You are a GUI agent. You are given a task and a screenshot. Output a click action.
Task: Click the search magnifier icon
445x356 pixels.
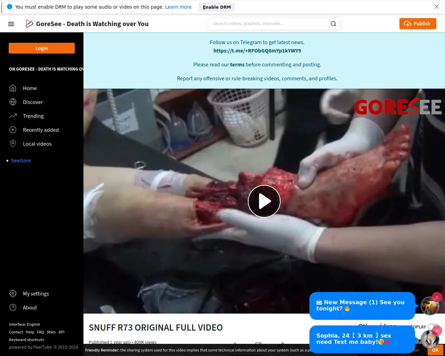point(333,24)
